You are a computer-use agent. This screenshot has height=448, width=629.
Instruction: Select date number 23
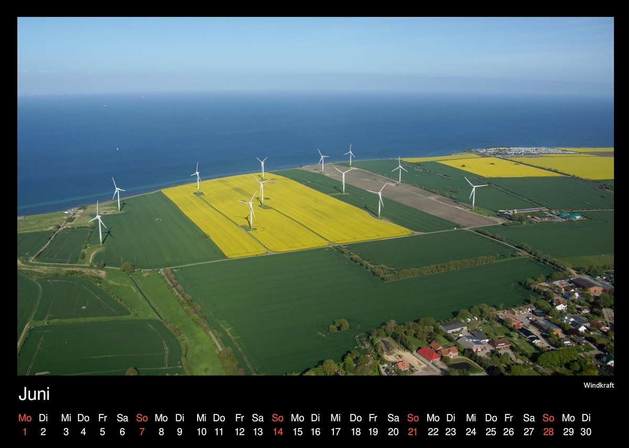pyautogui.click(x=451, y=432)
